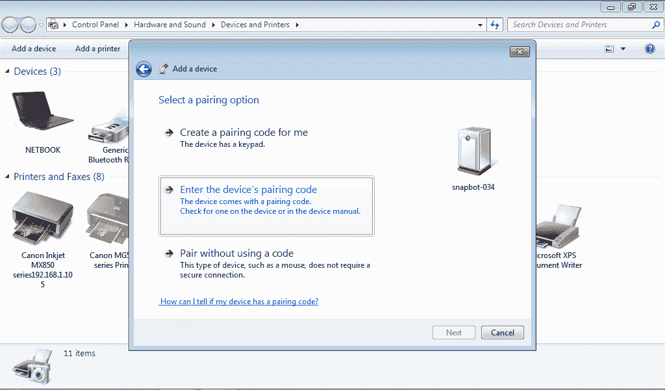Click Add a printer in the toolbar
This screenshot has height=390, width=665.
pos(98,49)
